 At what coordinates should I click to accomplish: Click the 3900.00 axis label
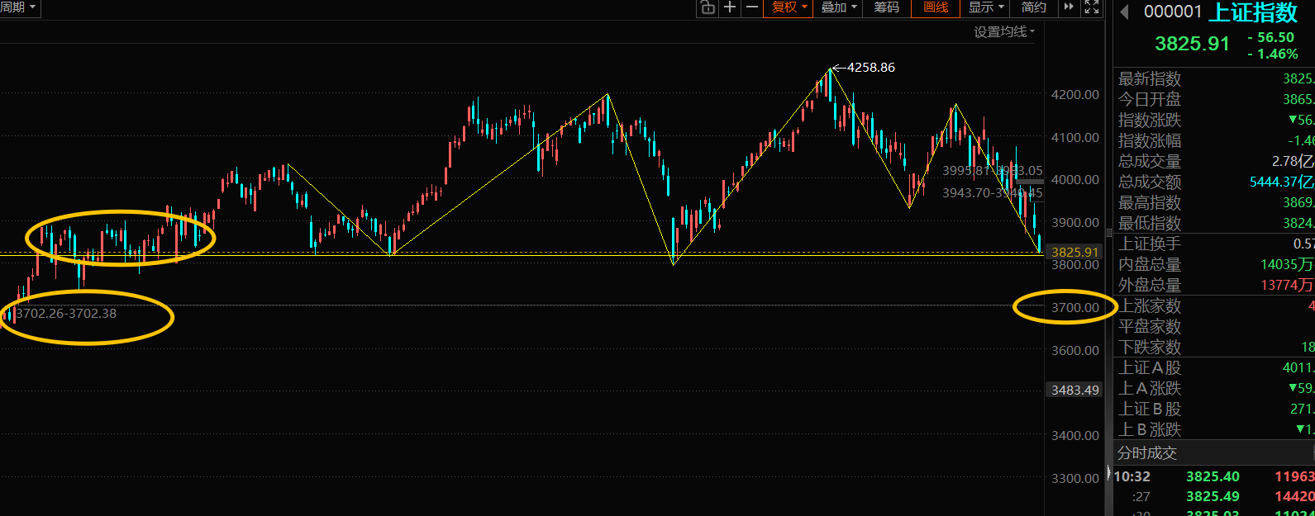(1074, 223)
